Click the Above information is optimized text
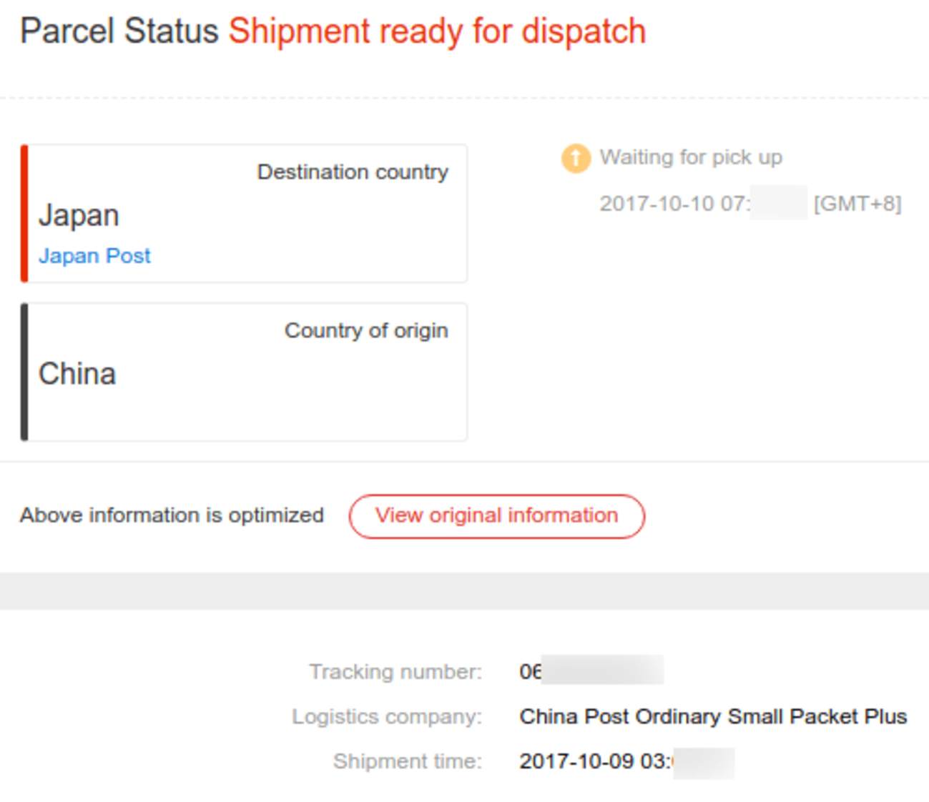 [x=172, y=515]
